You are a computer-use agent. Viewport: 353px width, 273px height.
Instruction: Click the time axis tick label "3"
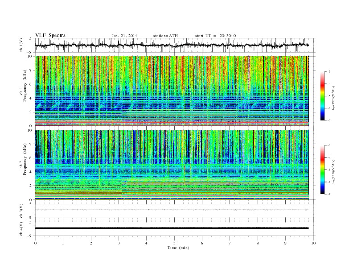(119, 243)
